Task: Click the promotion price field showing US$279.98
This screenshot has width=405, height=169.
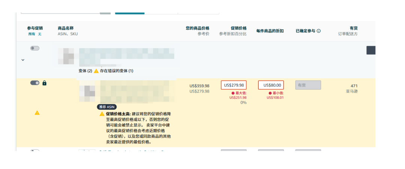Action: click(x=234, y=85)
